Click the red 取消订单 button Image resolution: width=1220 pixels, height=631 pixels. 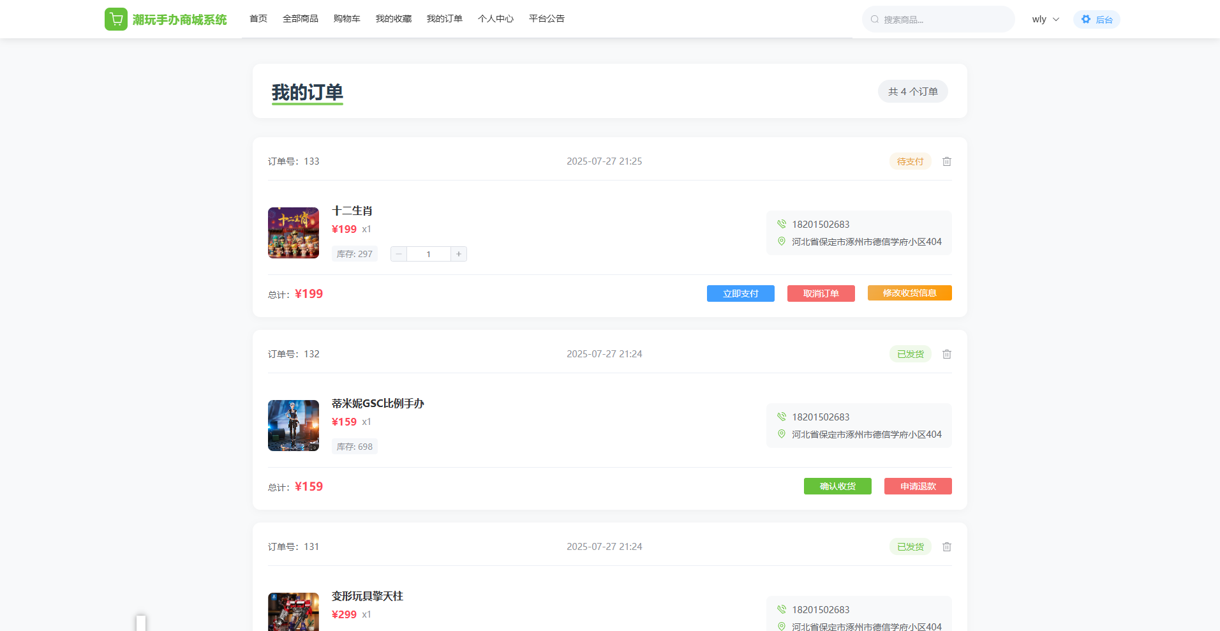821,293
